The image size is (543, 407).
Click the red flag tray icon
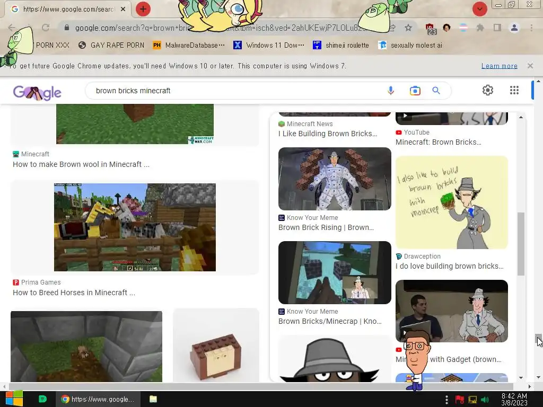[x=459, y=400]
